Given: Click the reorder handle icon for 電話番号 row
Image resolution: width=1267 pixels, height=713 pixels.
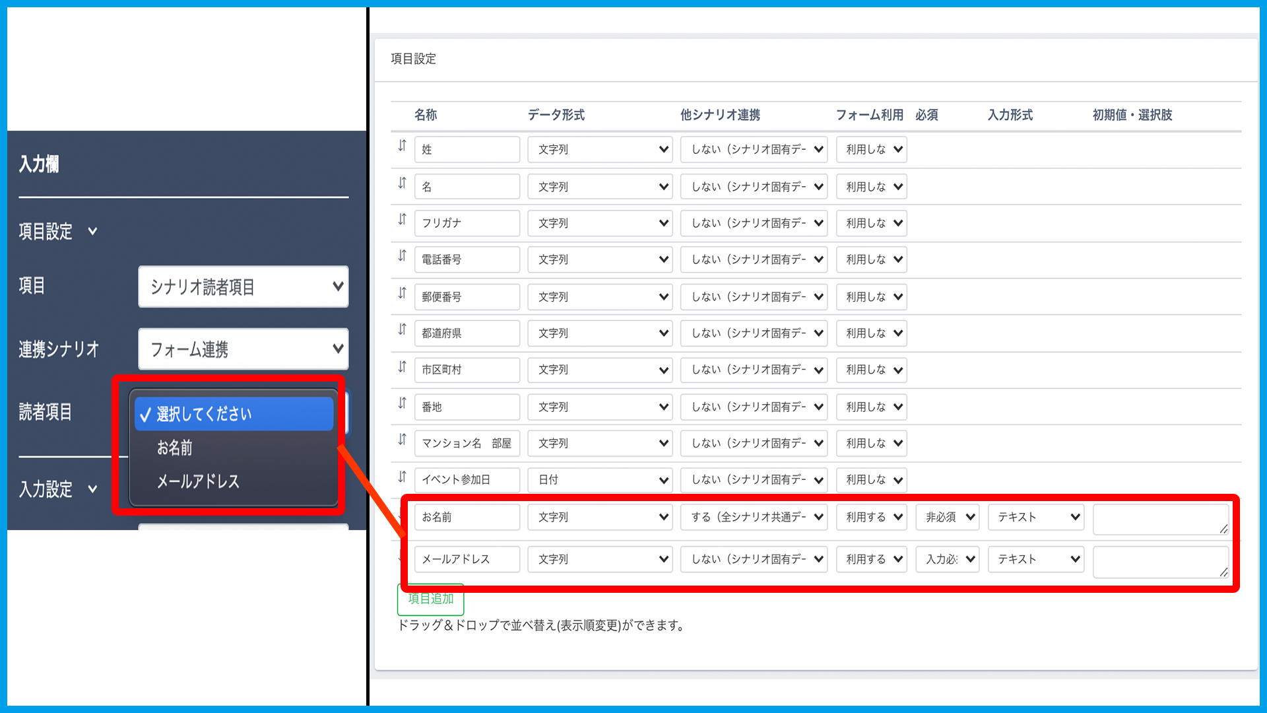Looking at the screenshot, I should click(x=402, y=255).
